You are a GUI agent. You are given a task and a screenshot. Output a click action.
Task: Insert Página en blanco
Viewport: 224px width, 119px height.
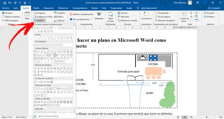[11, 17]
